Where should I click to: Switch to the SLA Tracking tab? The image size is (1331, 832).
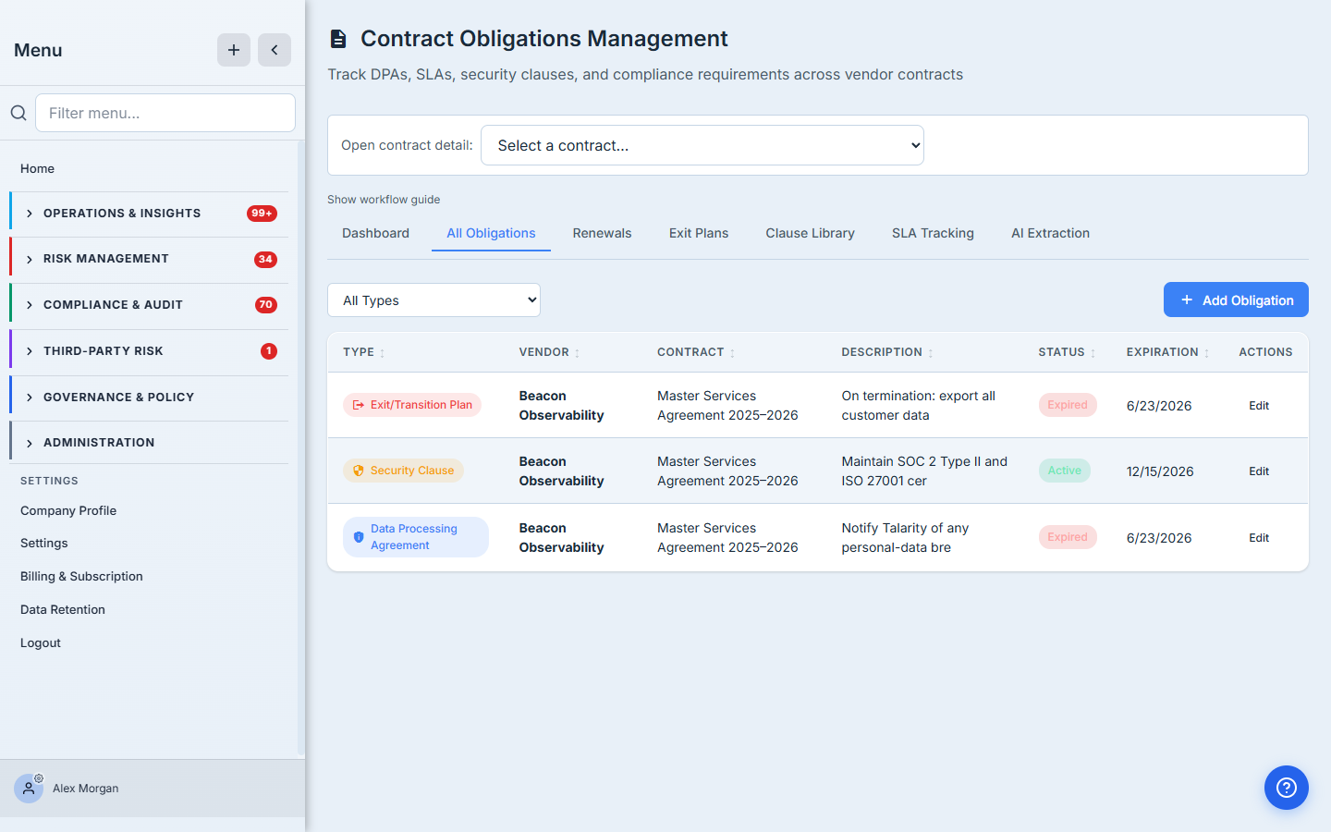tap(933, 233)
